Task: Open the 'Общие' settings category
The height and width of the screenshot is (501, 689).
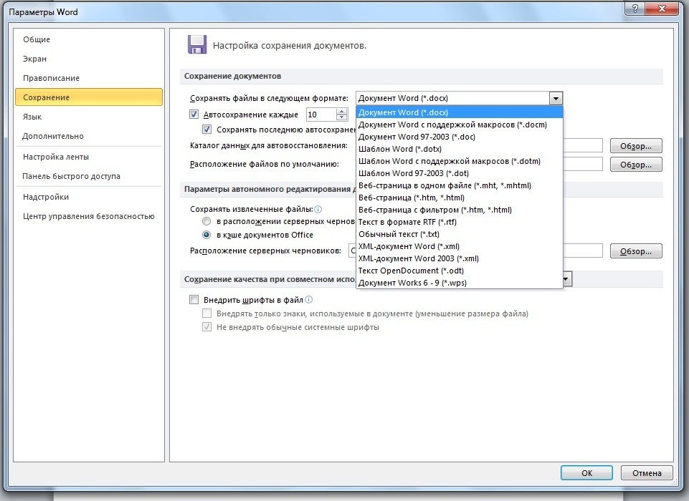Action: (89, 39)
